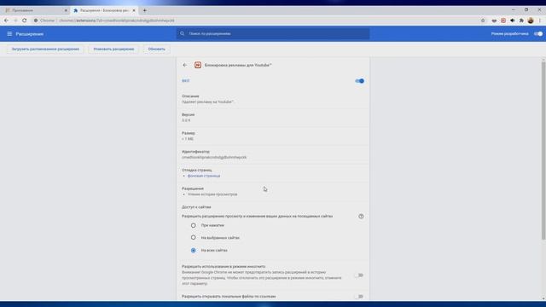The image size is (546, 307).
Task: Switch to the Расширения tab
Action: tap(104, 10)
